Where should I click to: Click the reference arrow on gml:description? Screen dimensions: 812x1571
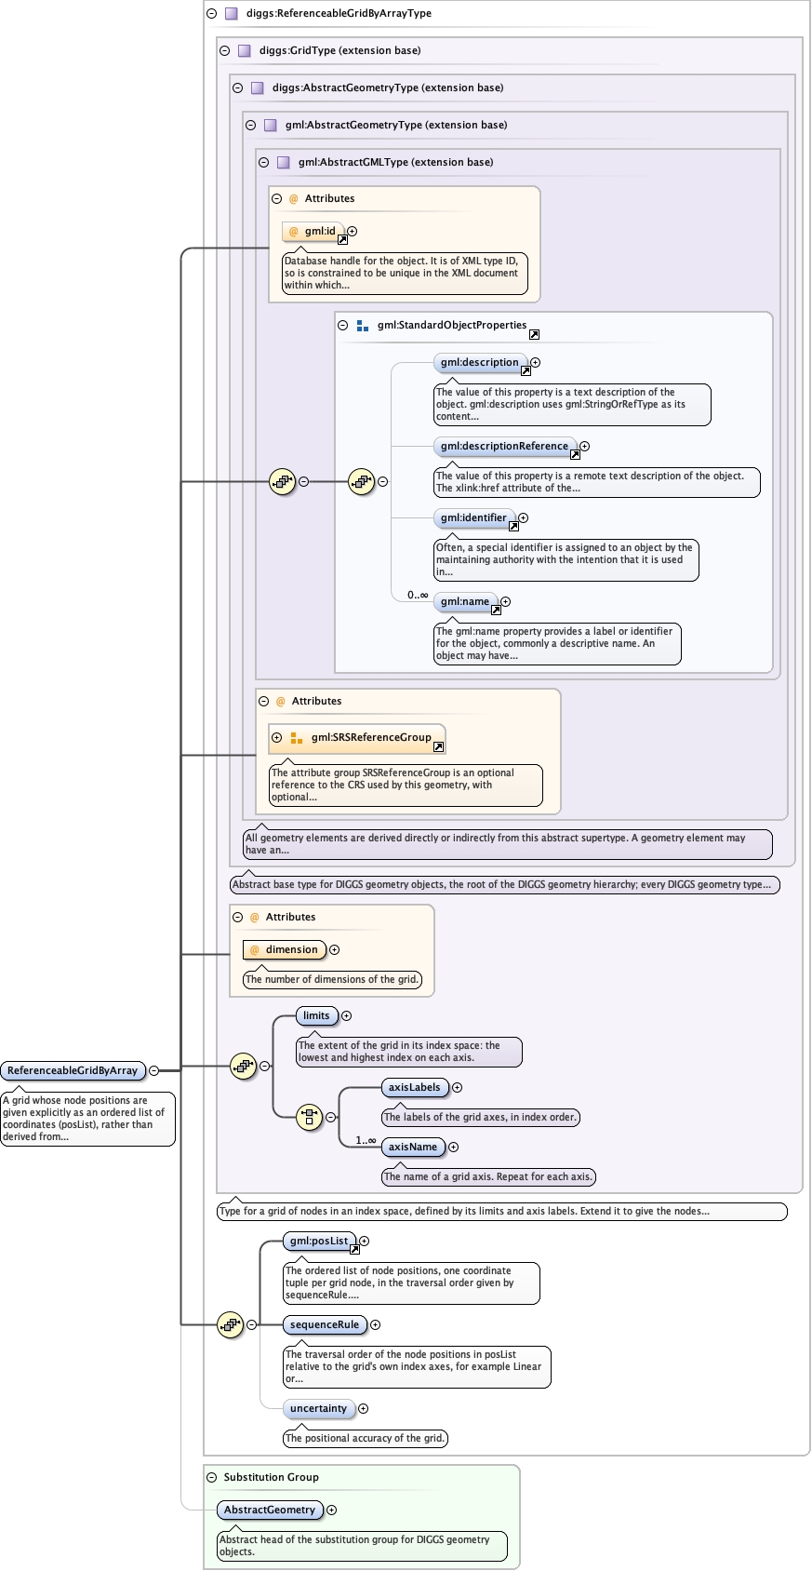pyautogui.click(x=526, y=370)
